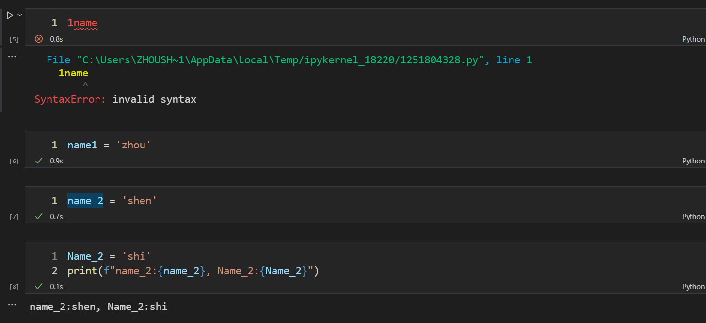706x323 pixels.
Task: Click 0.9s execution time of cell 6
Action: pos(56,161)
